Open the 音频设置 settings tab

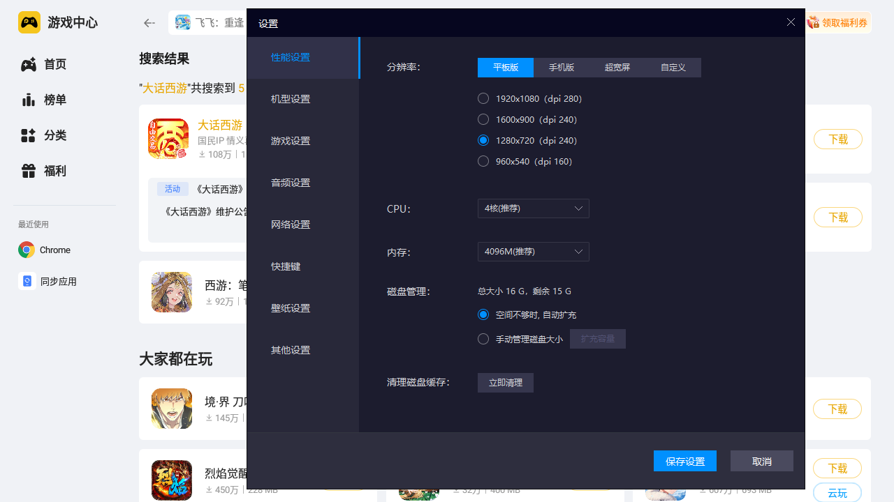290,182
